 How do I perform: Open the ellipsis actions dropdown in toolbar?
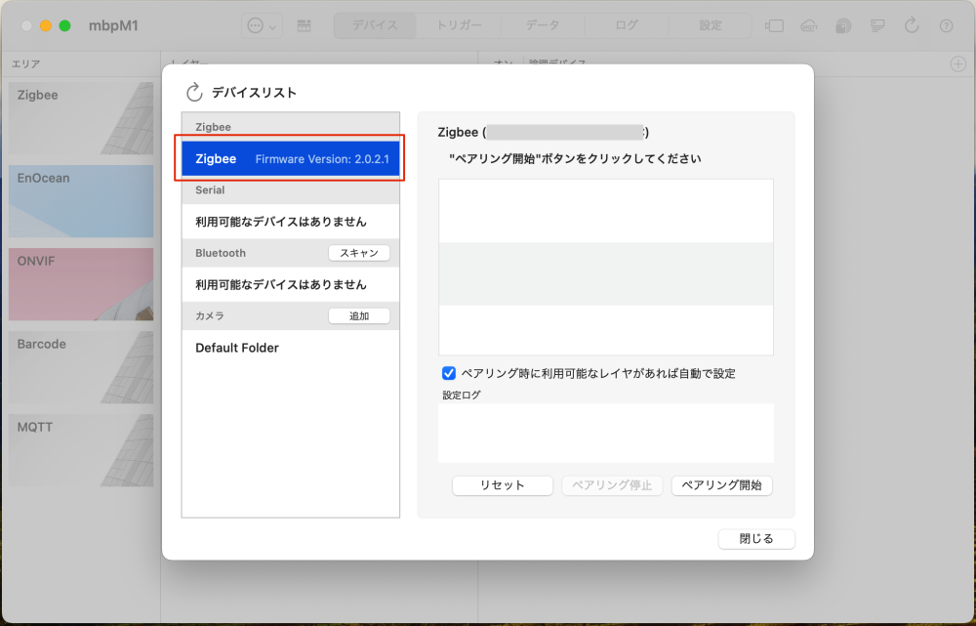[262, 25]
